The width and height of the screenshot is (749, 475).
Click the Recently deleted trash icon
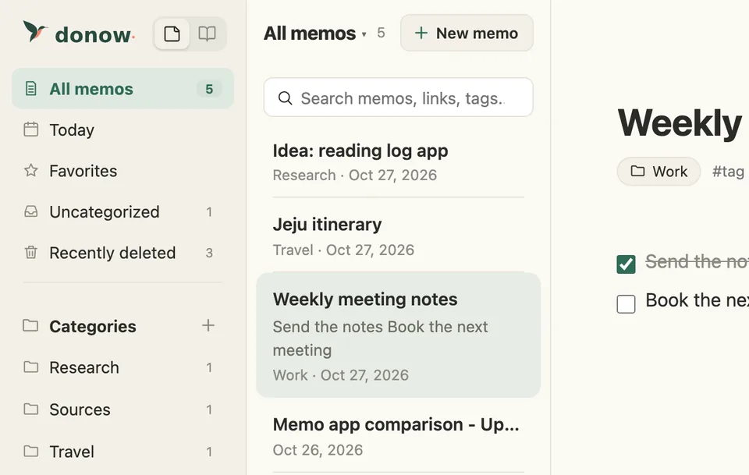click(x=31, y=252)
